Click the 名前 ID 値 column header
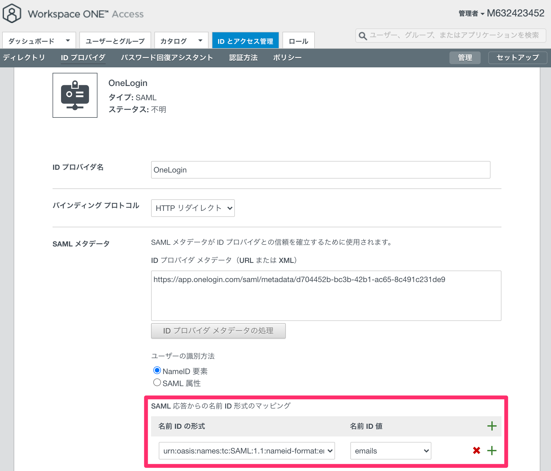551x471 pixels. pos(366,426)
